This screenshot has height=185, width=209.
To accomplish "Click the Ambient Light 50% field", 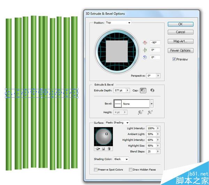I will click(152, 134).
